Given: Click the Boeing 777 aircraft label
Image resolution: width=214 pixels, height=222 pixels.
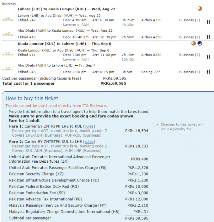Looking at the screenshot, I should (x=151, y=72).
